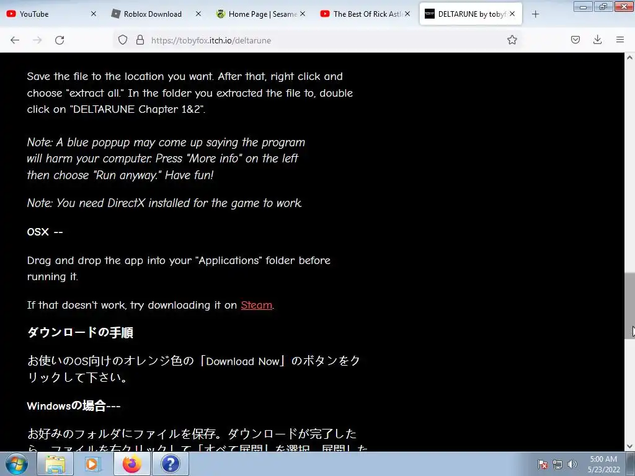Bookmark this page with the star
Viewport: 635px width, 476px height.
tap(512, 40)
